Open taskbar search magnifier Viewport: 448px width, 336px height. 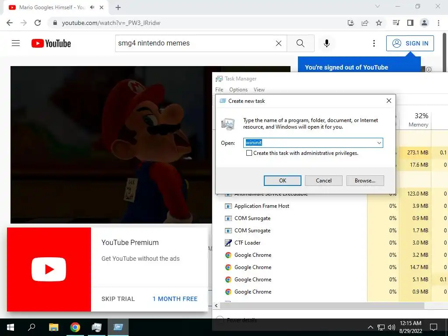(31, 327)
